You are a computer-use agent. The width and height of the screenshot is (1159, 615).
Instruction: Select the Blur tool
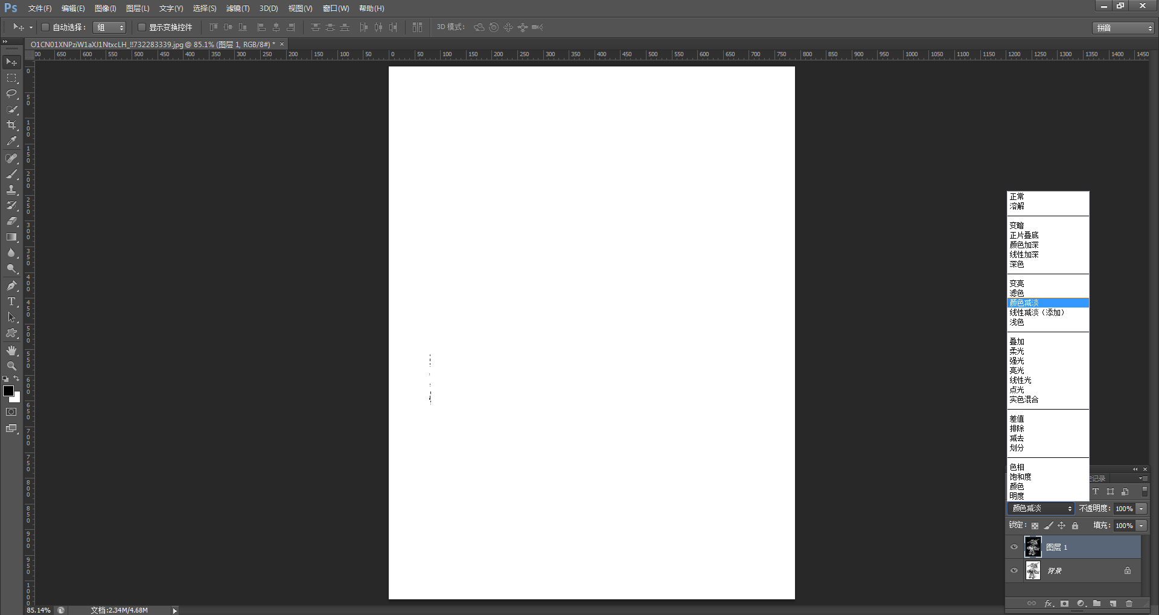click(11, 253)
